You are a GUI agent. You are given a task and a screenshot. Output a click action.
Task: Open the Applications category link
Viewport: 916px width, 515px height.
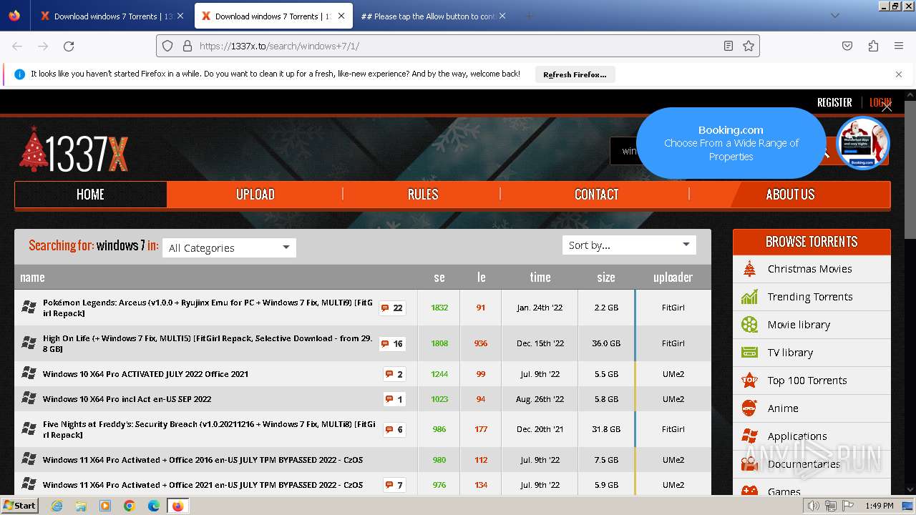click(x=797, y=436)
